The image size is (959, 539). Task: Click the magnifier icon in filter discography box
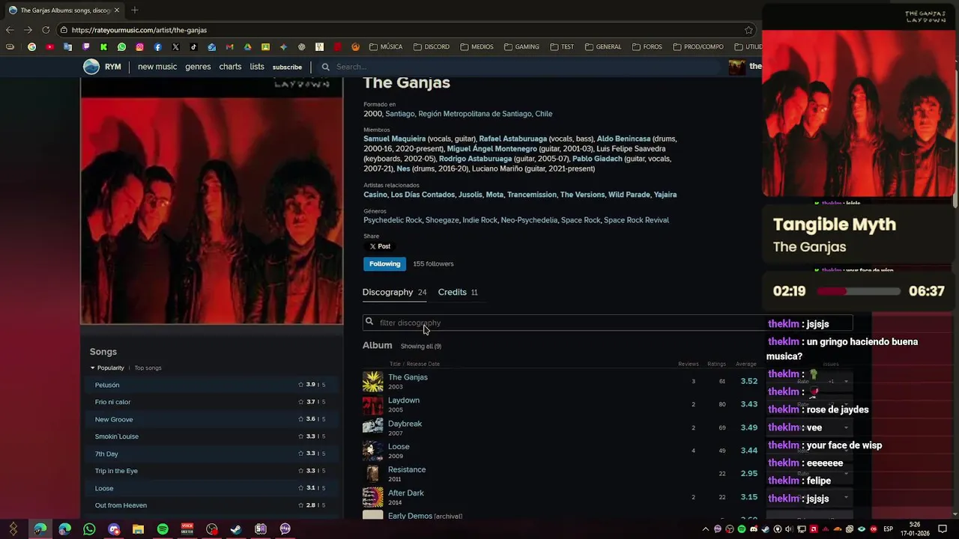(x=369, y=322)
